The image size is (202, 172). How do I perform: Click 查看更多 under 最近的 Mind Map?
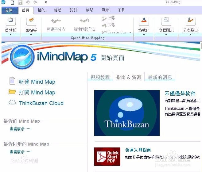tap(21, 129)
